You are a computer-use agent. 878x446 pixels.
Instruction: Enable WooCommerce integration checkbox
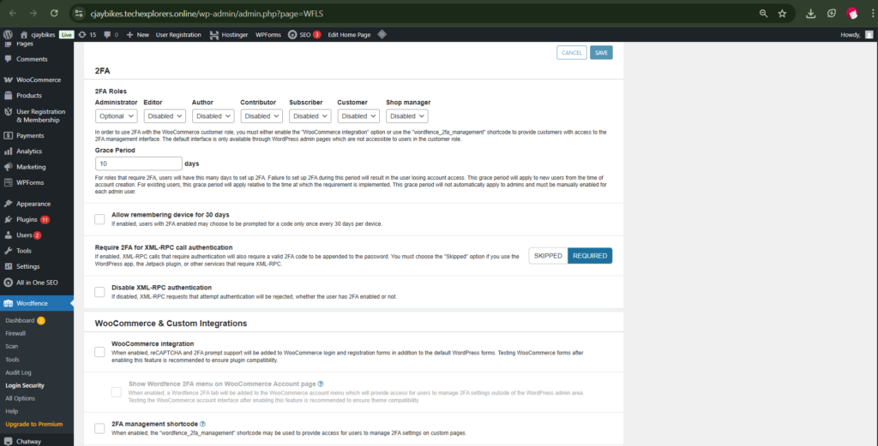tap(99, 351)
